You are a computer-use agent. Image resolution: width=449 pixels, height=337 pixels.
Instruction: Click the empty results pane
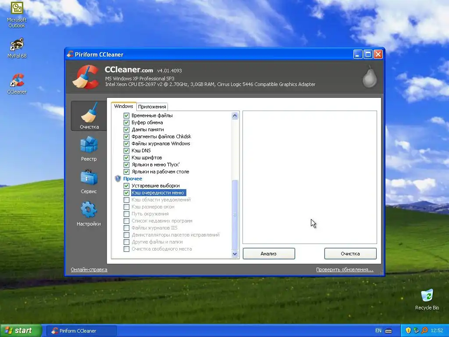point(310,177)
